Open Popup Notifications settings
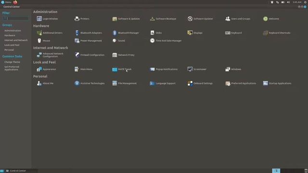The height and width of the screenshot is (173, 308). (x=164, y=69)
